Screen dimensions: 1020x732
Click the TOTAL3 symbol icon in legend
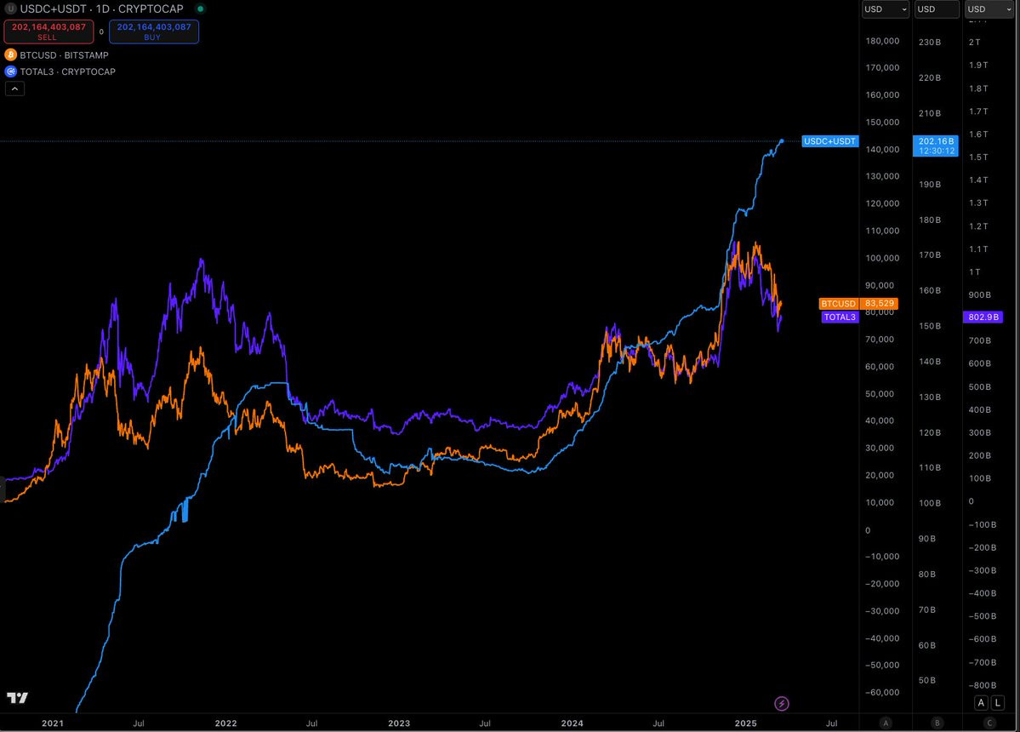10,71
